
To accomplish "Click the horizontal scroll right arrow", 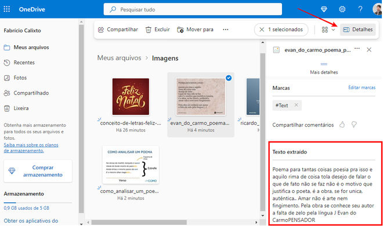I will 256,223.
